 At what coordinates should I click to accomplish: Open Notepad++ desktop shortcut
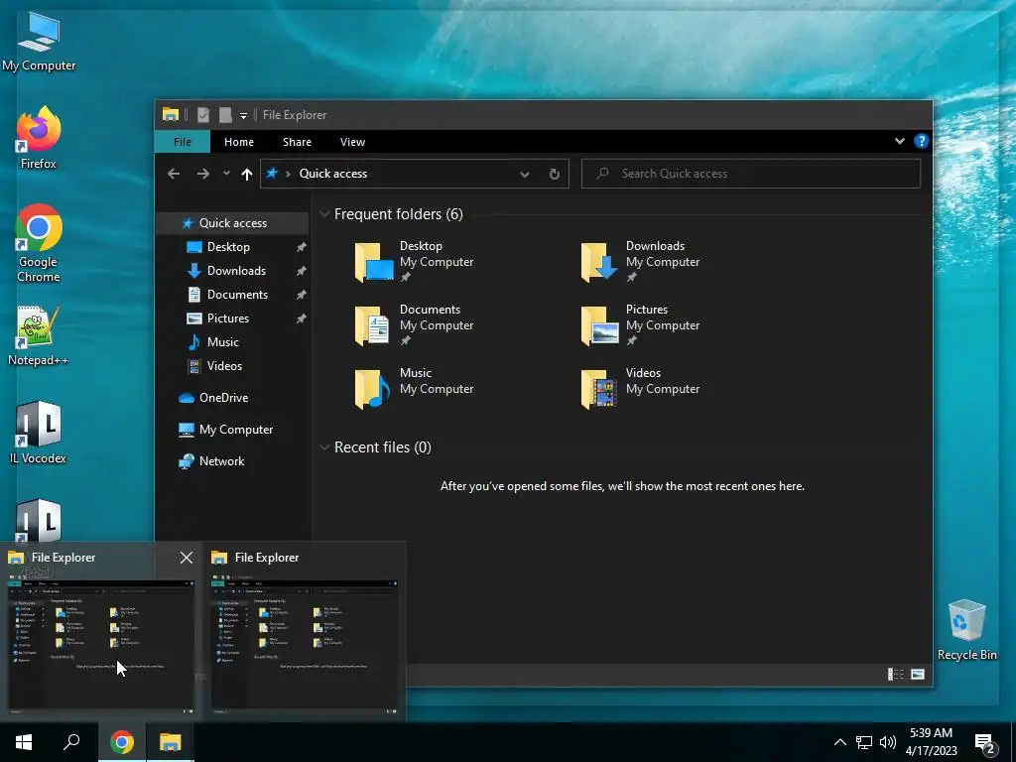39,335
